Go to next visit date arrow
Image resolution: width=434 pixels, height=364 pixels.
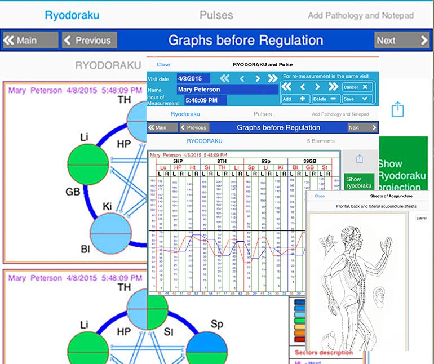point(258,78)
